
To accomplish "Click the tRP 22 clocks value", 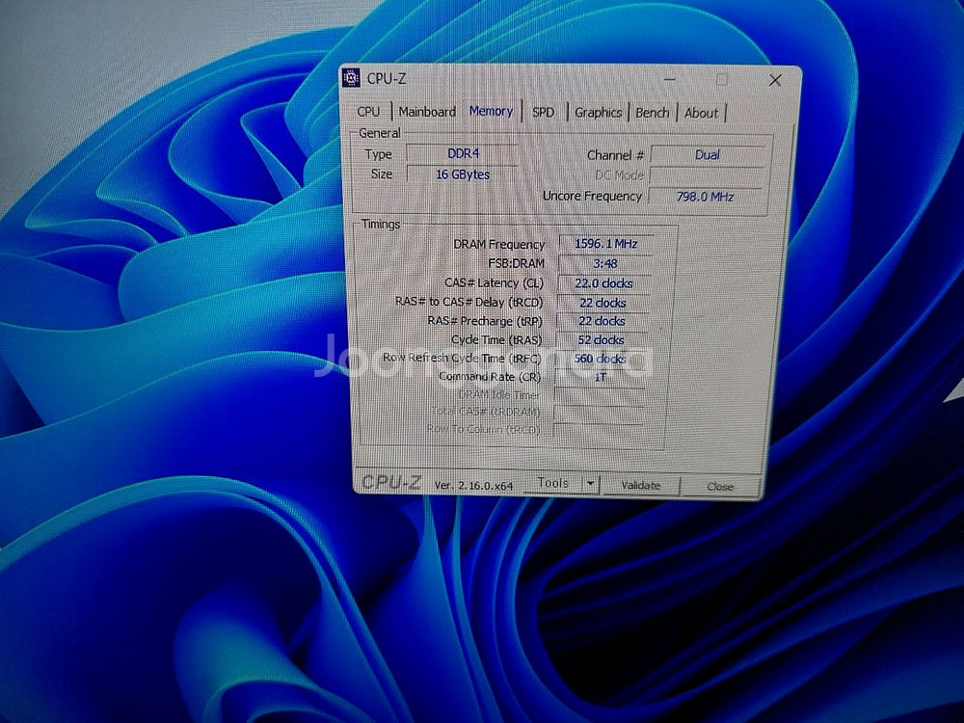I will coord(602,321).
